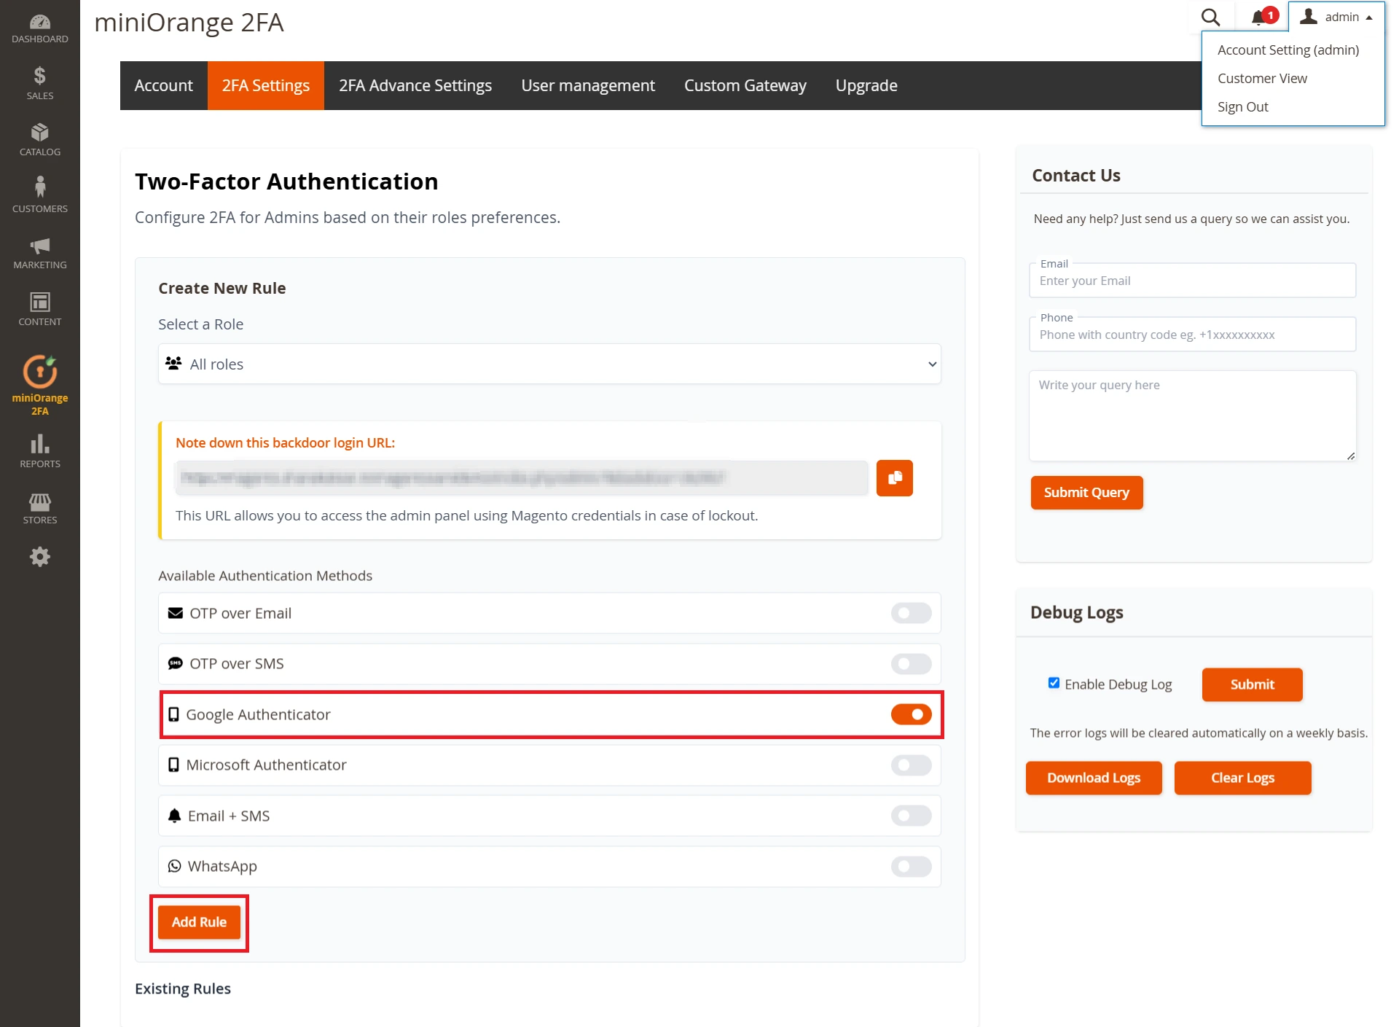This screenshot has height=1027, width=1399.
Task: Enable the OTP over Email toggle
Action: point(911,613)
